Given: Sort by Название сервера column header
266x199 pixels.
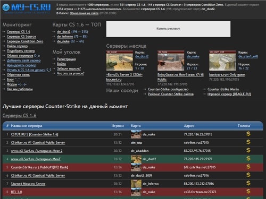Looking at the screenshot, I should point(27,126).
